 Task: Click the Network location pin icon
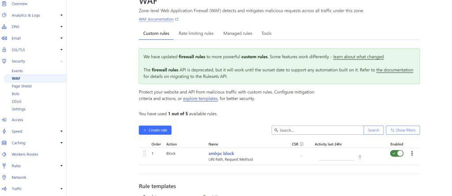pos(4,178)
